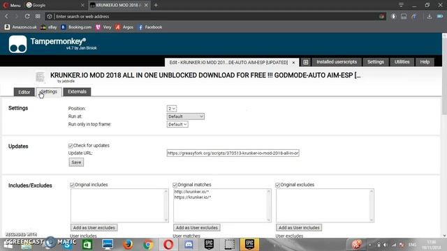
Task: Open the Speed Dial grid icon
Action: click(x=38, y=17)
